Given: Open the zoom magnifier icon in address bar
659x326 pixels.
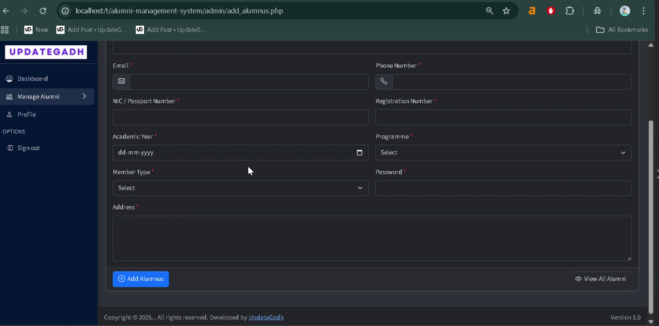Looking at the screenshot, I should 489,11.
